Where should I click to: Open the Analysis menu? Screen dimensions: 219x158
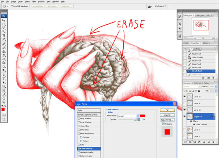pos(41,2)
